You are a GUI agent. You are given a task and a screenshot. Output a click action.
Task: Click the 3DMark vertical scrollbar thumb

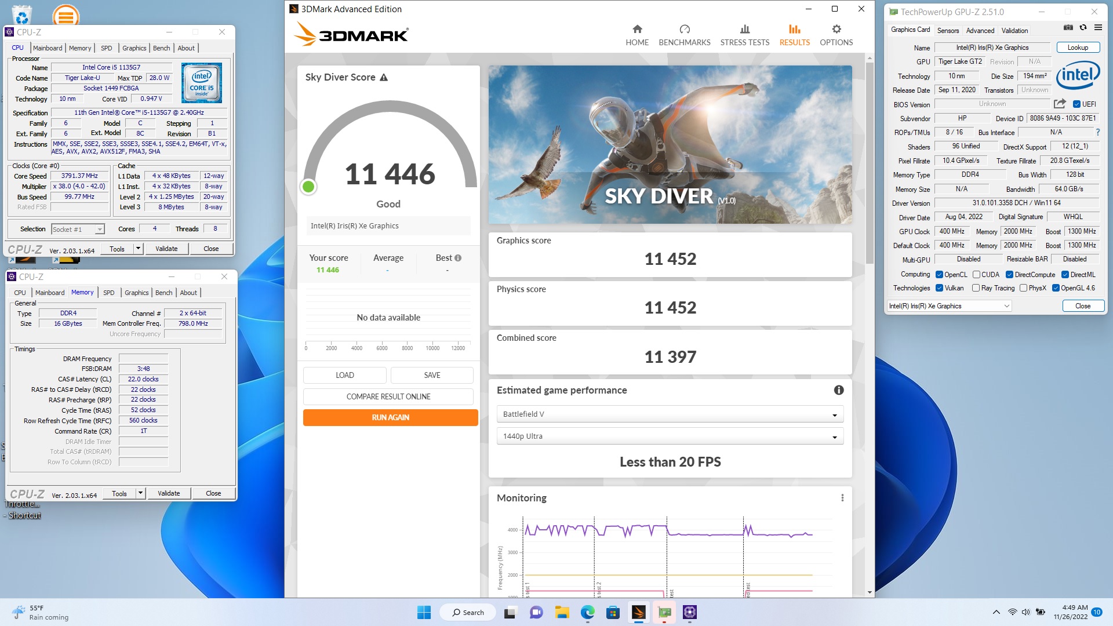(870, 162)
